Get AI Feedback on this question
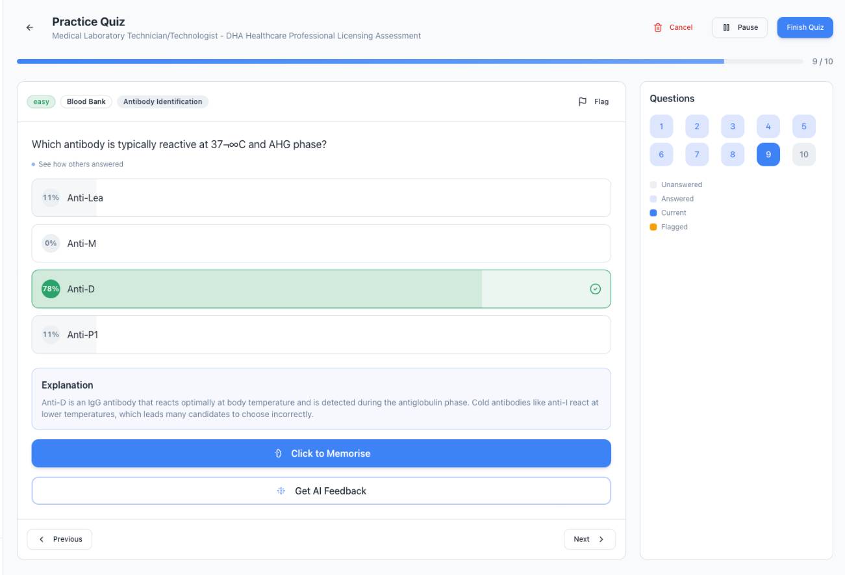This screenshot has width=845, height=575. [x=321, y=491]
